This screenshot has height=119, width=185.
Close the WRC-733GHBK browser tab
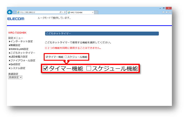[x=93, y=12]
